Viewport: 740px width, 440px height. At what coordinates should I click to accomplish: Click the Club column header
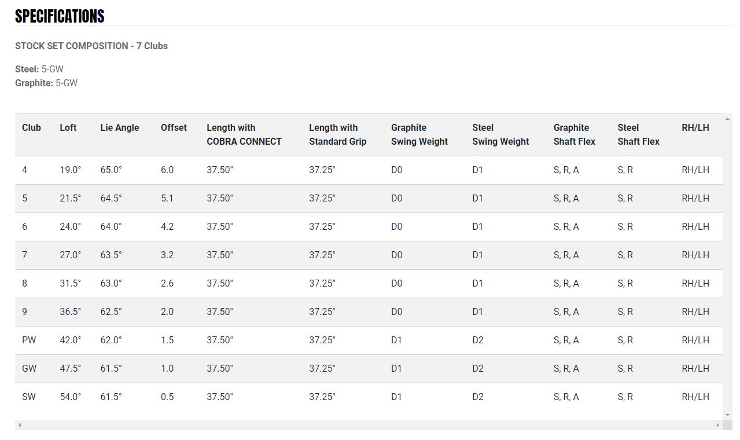pos(31,128)
